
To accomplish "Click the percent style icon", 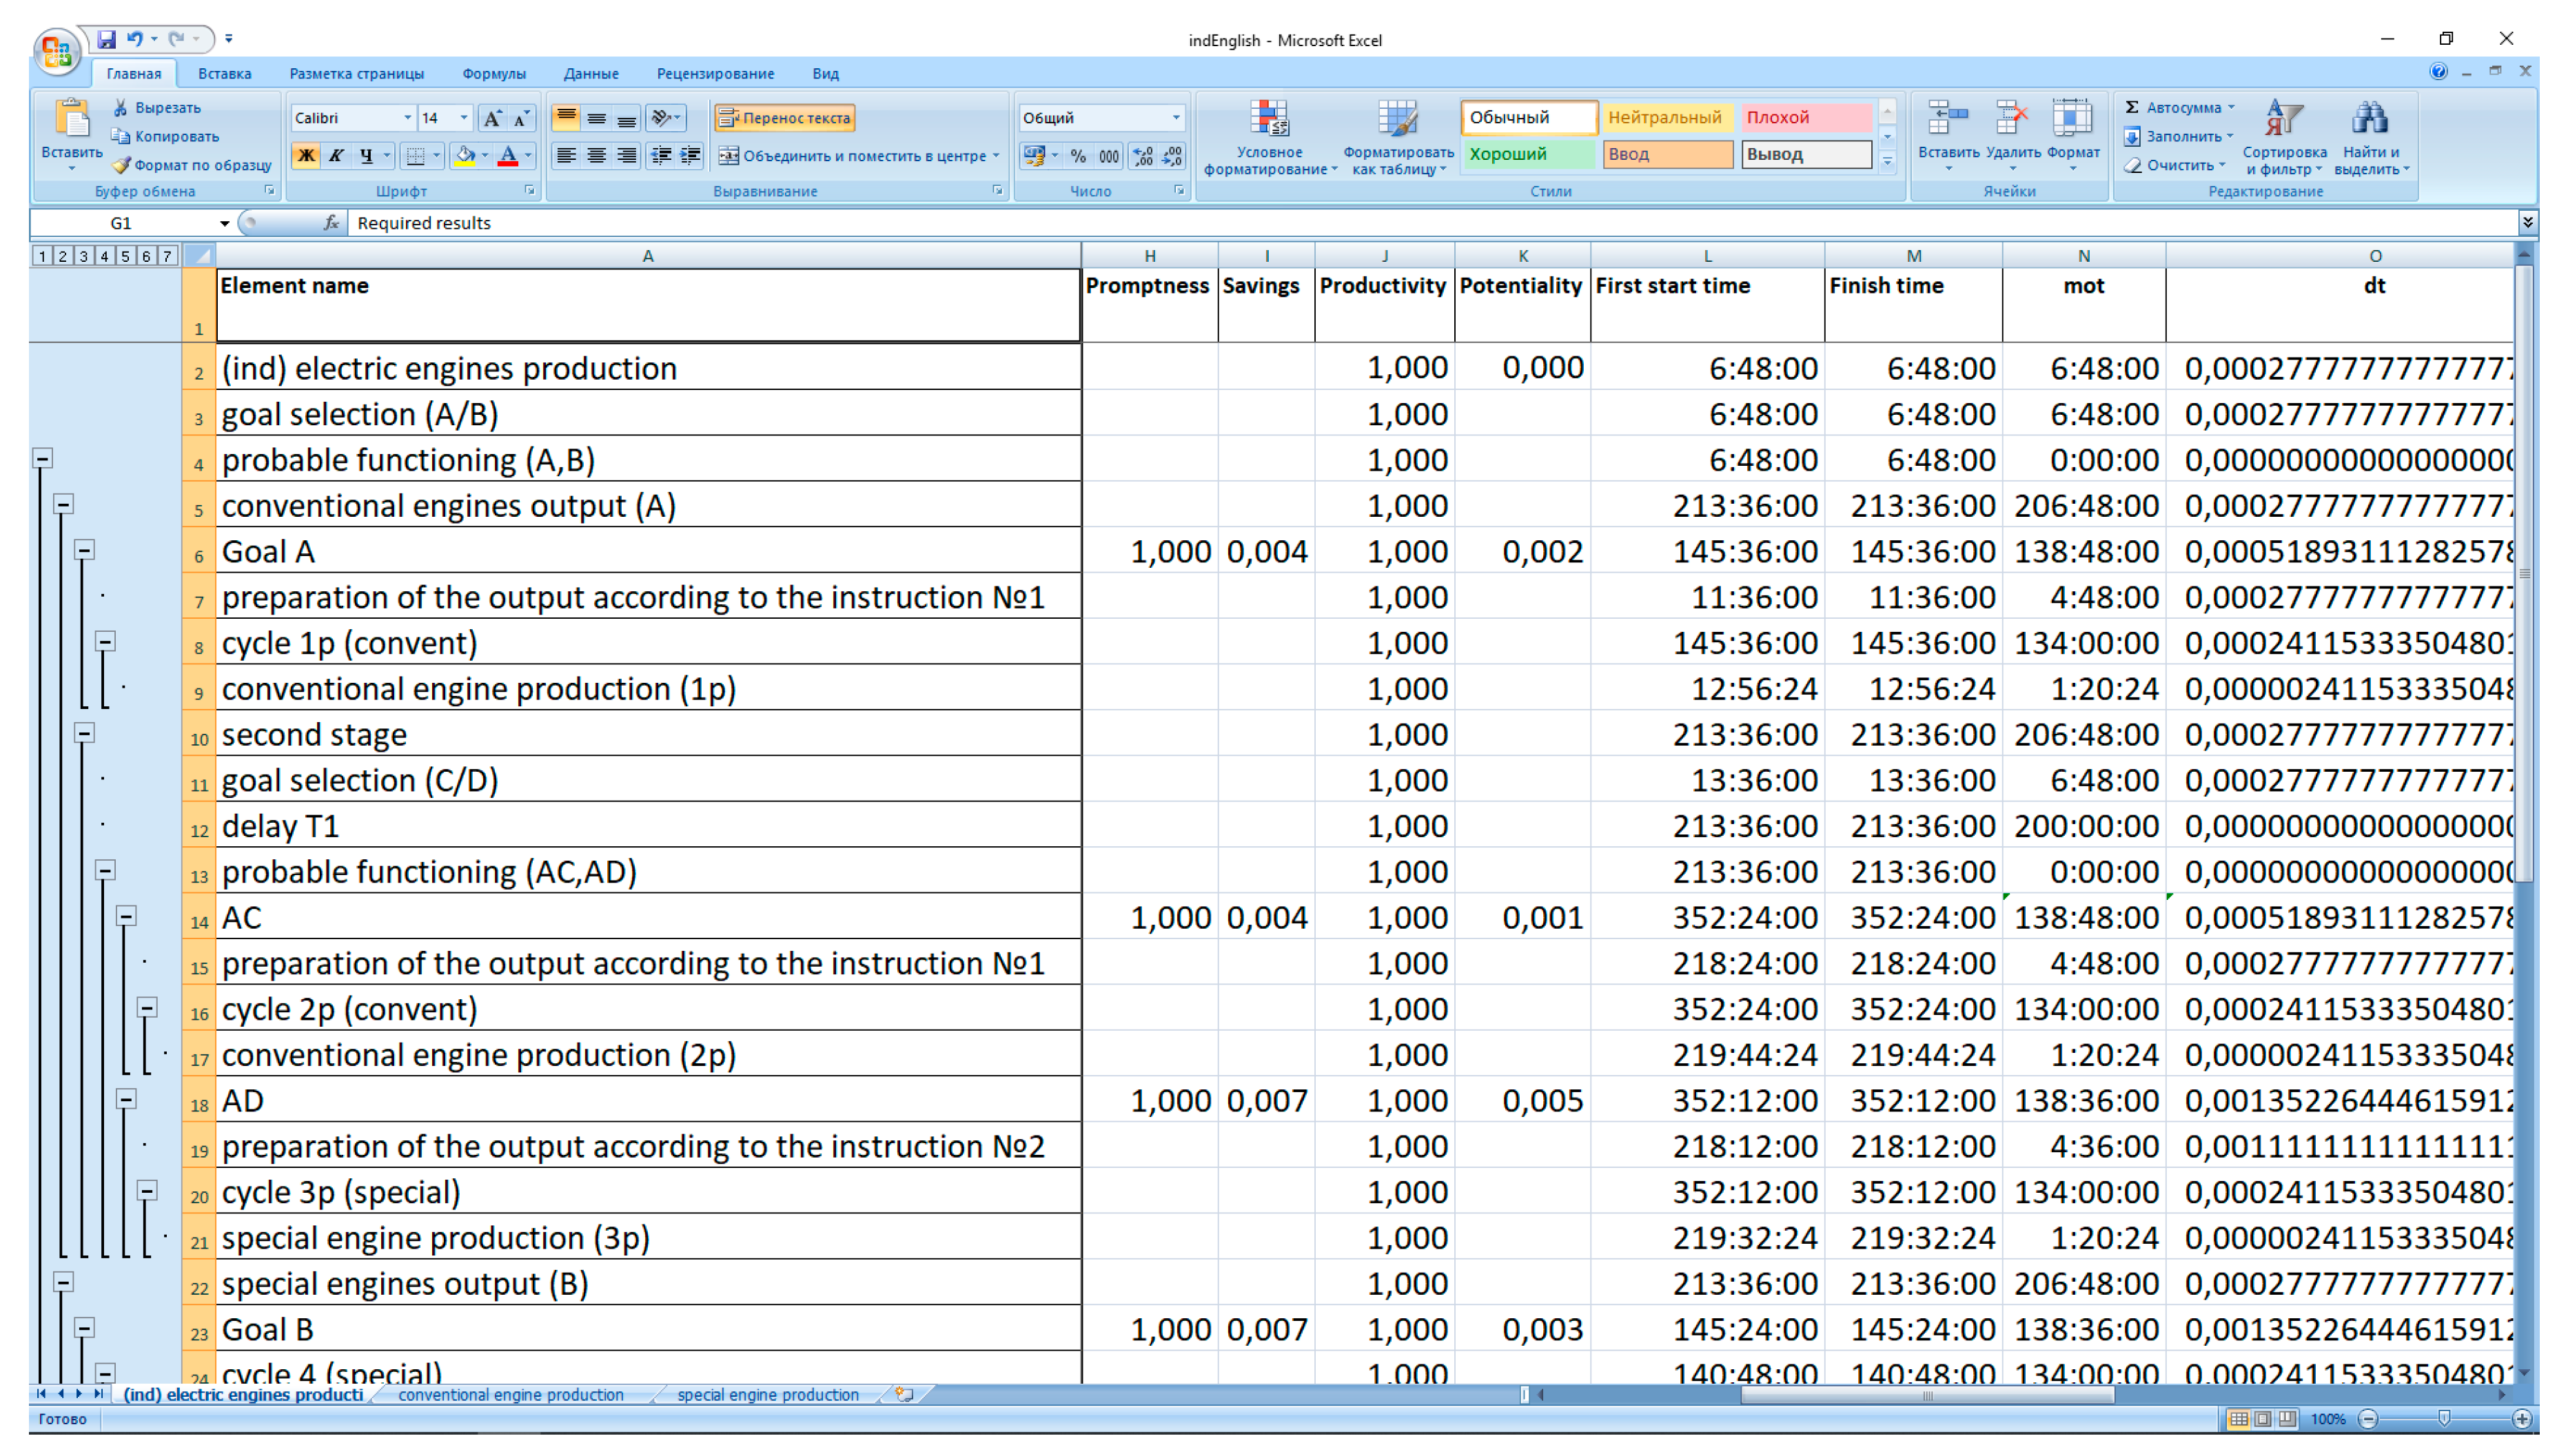I will tap(1077, 156).
